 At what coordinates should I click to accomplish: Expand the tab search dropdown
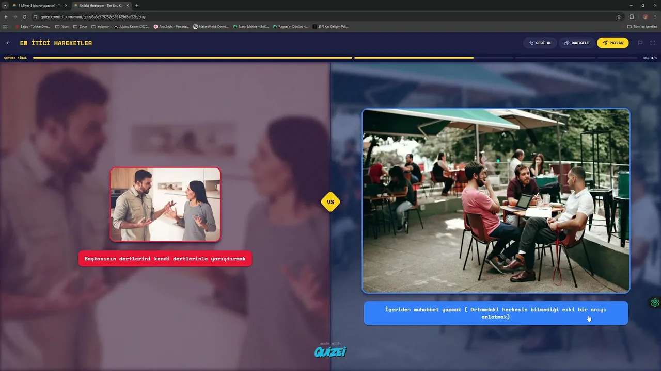point(5,5)
